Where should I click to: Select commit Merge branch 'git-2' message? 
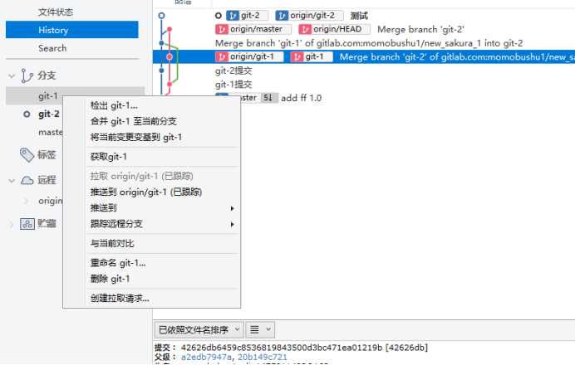tap(420, 29)
